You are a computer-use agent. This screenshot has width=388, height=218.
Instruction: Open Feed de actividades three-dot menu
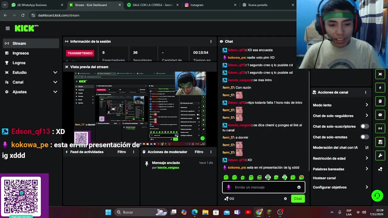click(x=133, y=152)
